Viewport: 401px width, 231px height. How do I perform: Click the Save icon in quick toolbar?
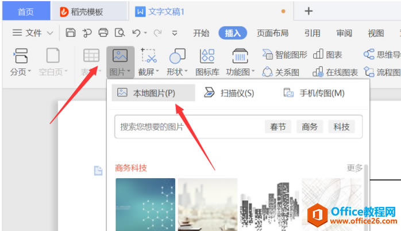coord(70,33)
